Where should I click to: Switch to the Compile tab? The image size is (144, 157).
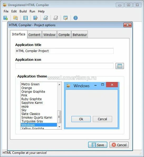[64, 35]
